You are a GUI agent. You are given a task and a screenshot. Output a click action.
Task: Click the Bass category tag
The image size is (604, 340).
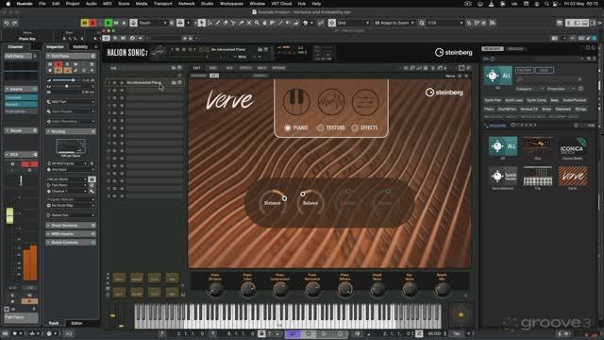[554, 100]
